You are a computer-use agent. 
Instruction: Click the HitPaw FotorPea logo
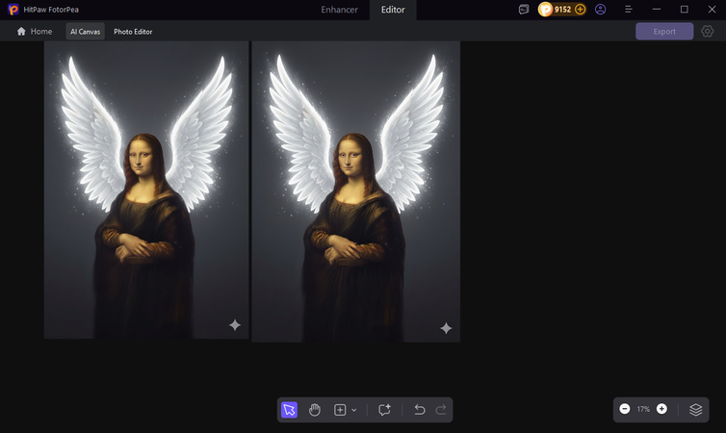pyautogui.click(x=13, y=10)
